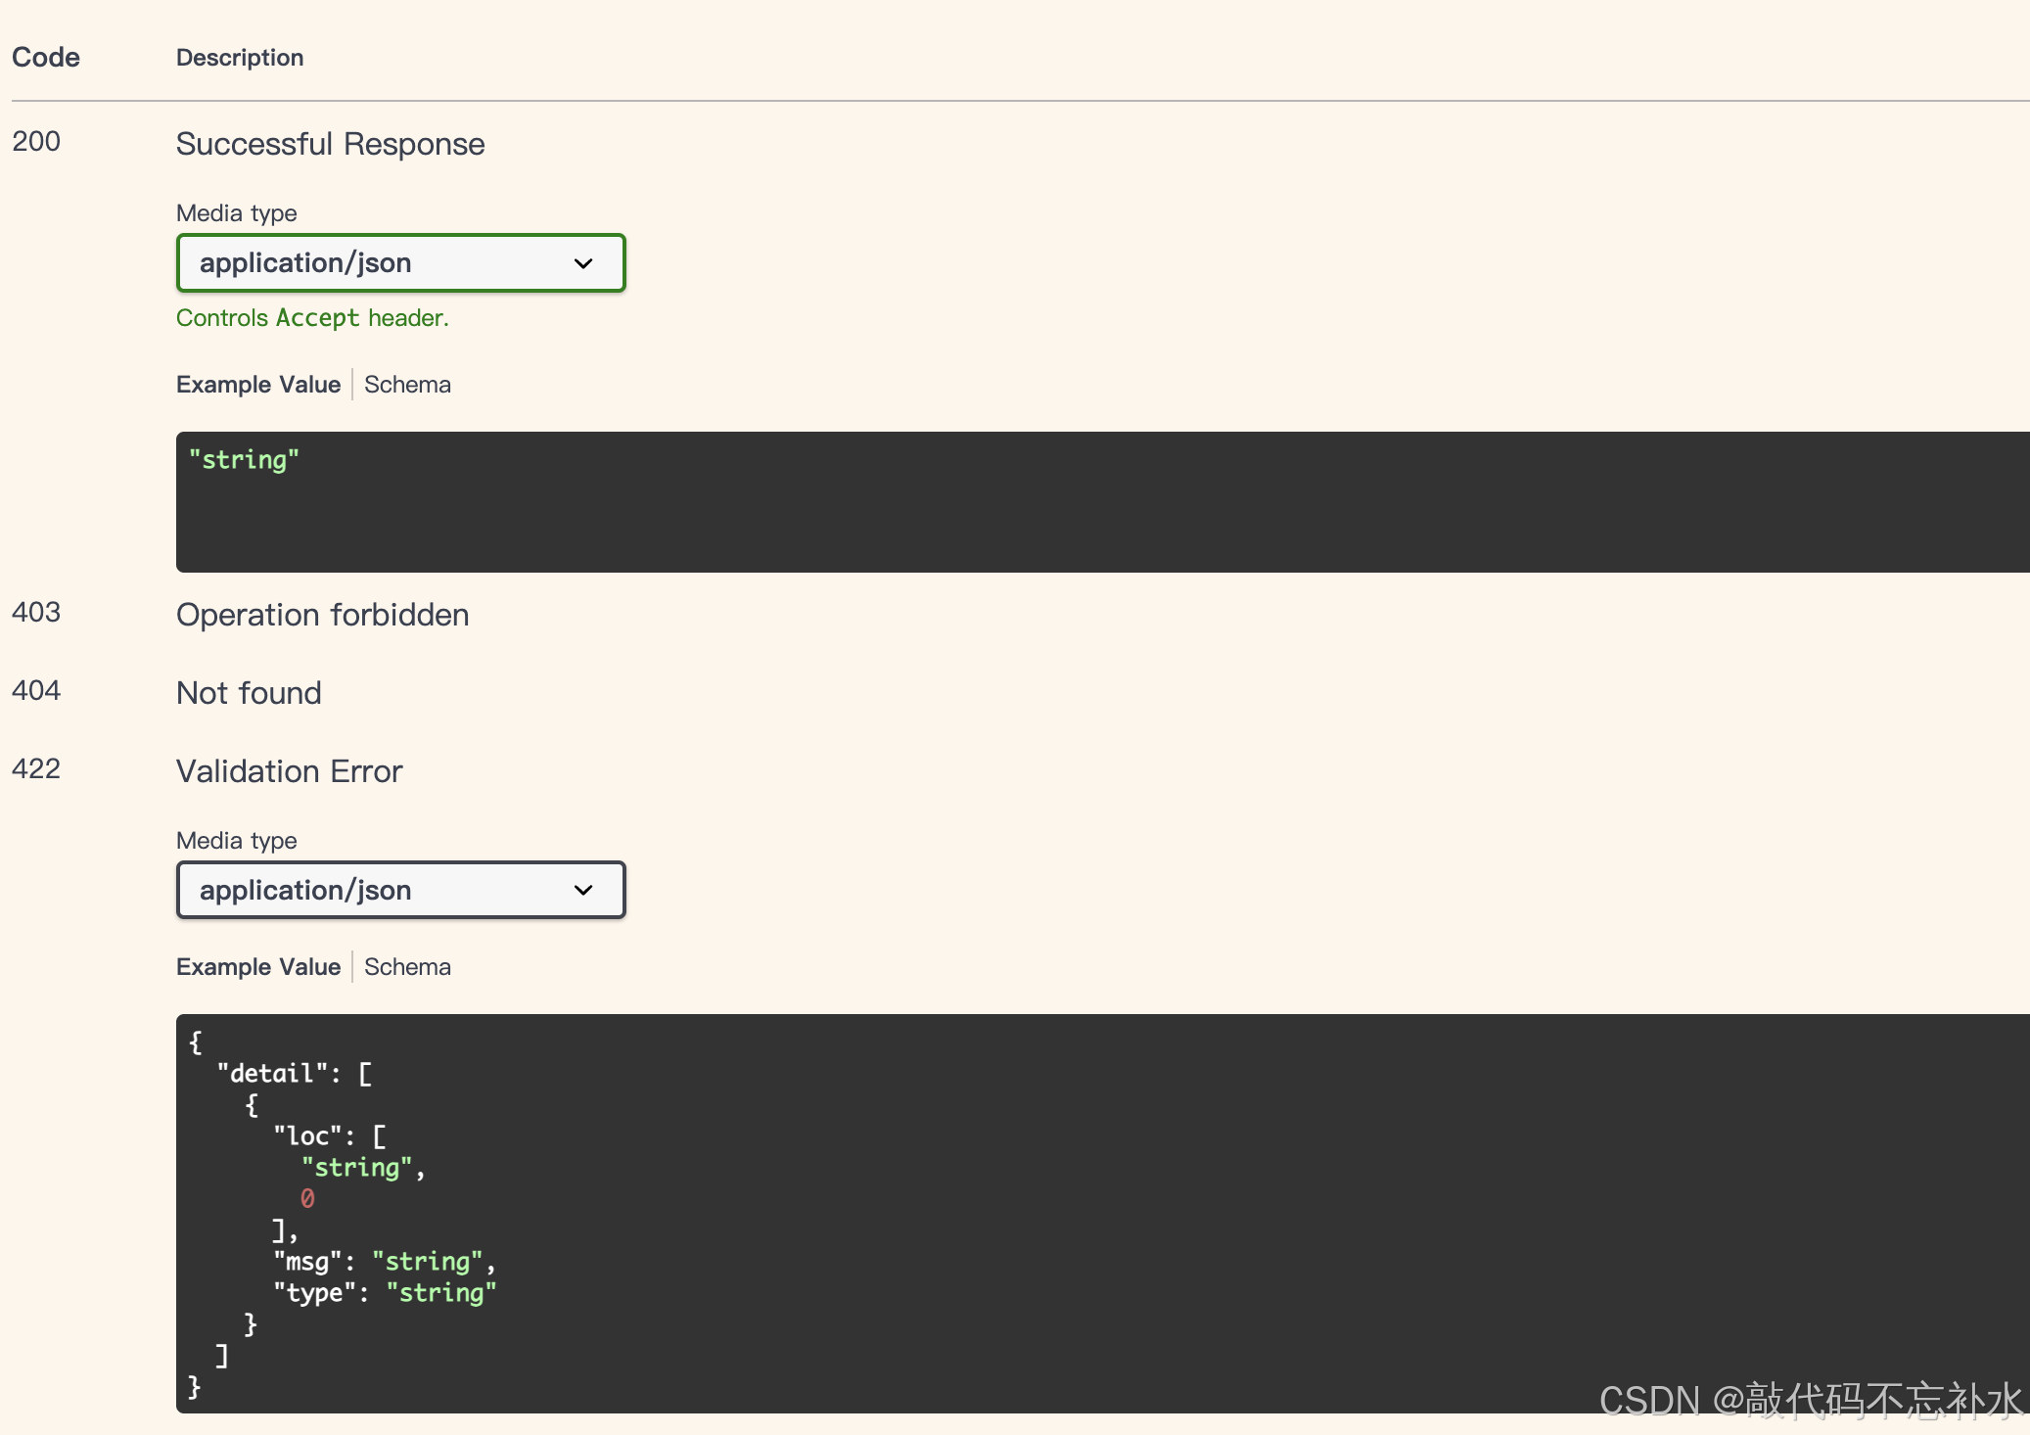
Task: Open the 422 response media type dropdown
Action: [x=400, y=891]
